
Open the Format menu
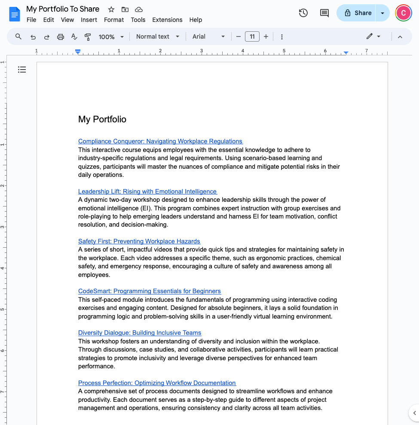(x=114, y=20)
